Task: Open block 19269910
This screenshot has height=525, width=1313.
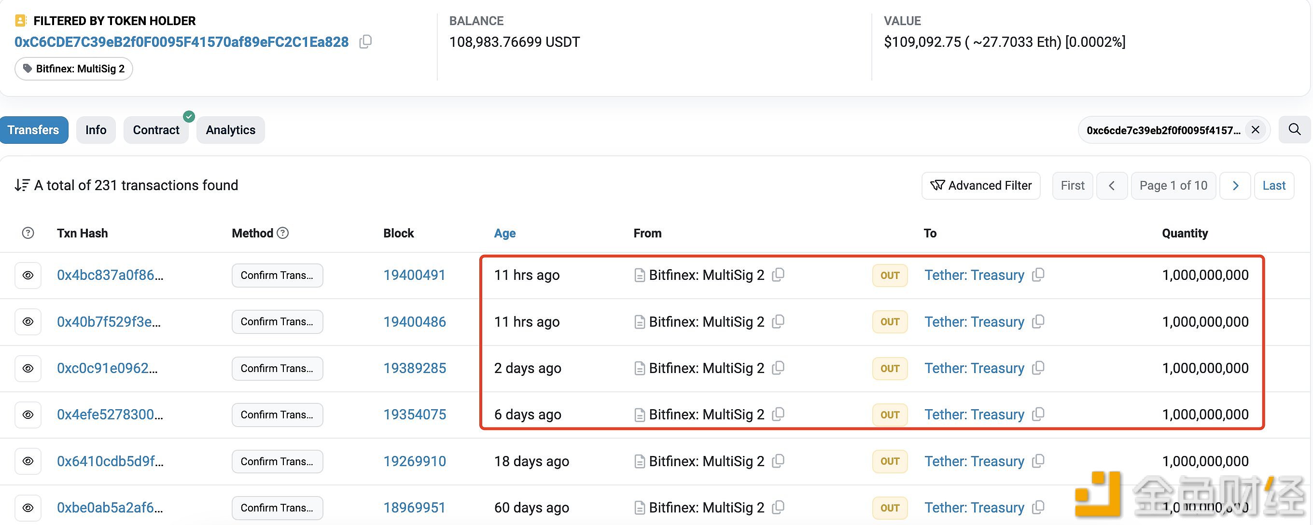Action: coord(414,461)
